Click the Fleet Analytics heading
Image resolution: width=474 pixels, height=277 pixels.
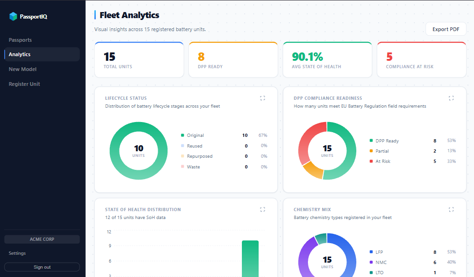[129, 15]
